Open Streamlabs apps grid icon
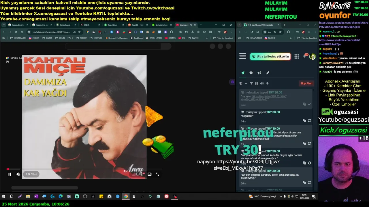Image resolution: width=369 pixels, height=207 pixels. click(x=297, y=56)
